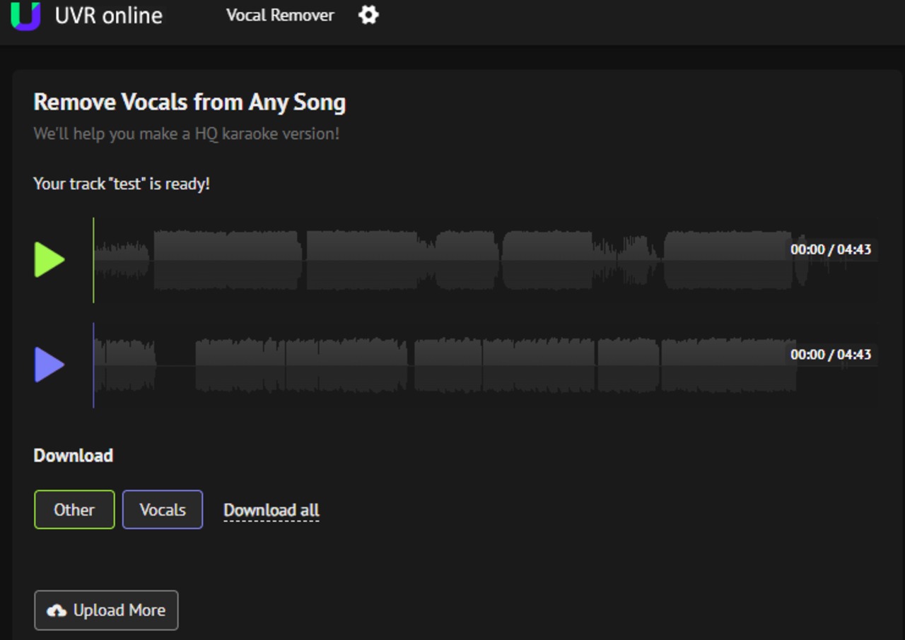The width and height of the screenshot is (905, 640).
Task: Click the "UVR online" brand name
Action: 109,16
